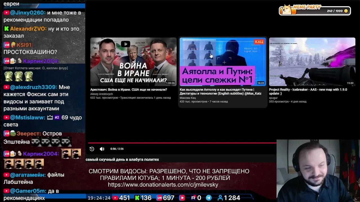
Task: Click the Rutube R icon in the stats bar
Action: coord(193,198)
